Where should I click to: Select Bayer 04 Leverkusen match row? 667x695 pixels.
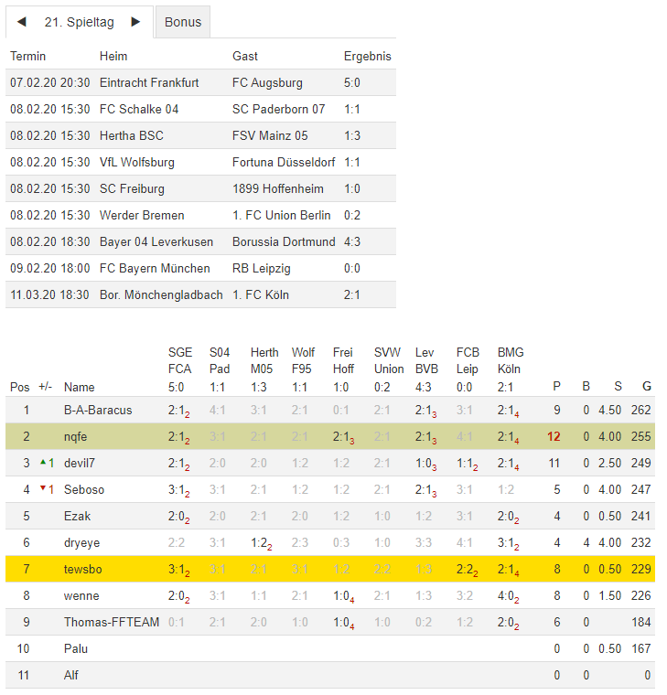pyautogui.click(x=200, y=241)
